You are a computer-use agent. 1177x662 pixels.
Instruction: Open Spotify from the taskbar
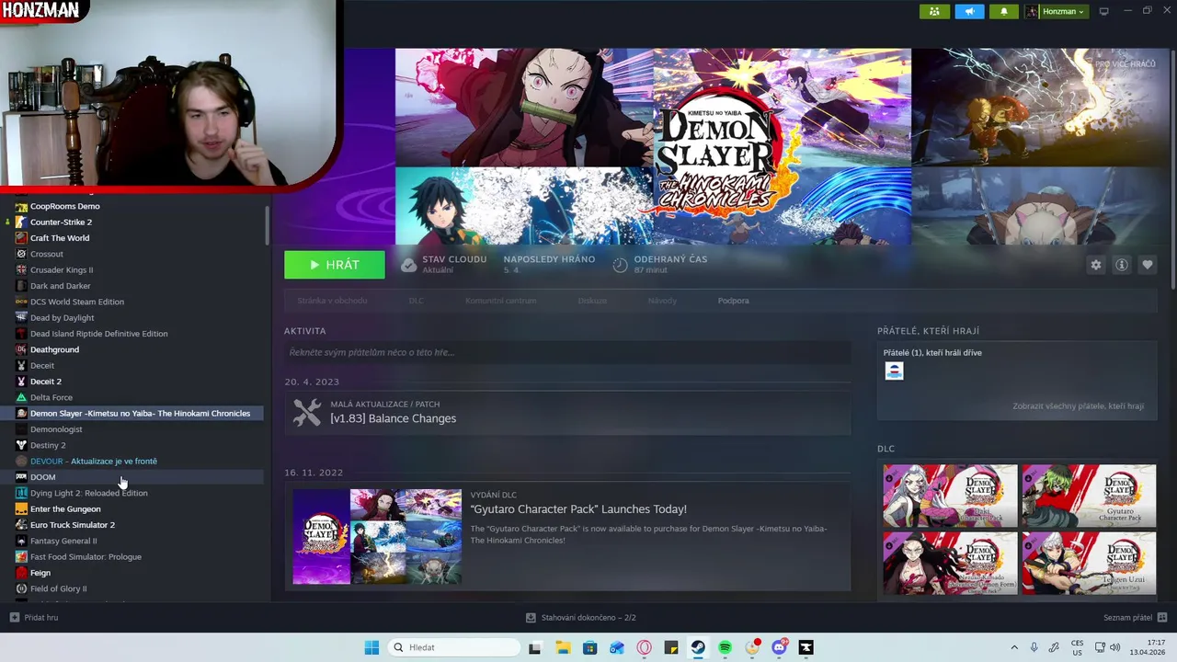(x=725, y=647)
